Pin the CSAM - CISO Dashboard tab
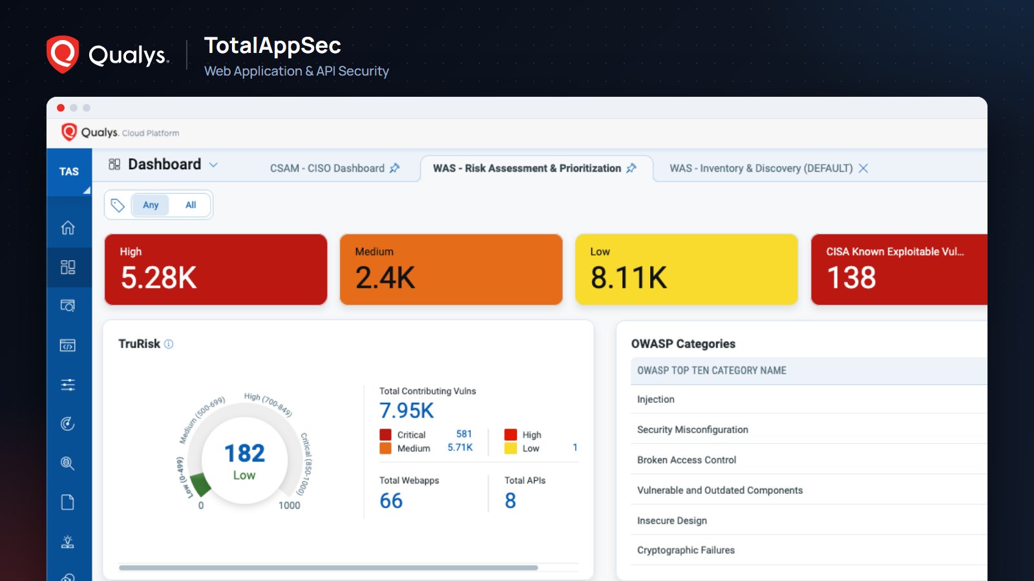The width and height of the screenshot is (1034, 581). pos(395,168)
